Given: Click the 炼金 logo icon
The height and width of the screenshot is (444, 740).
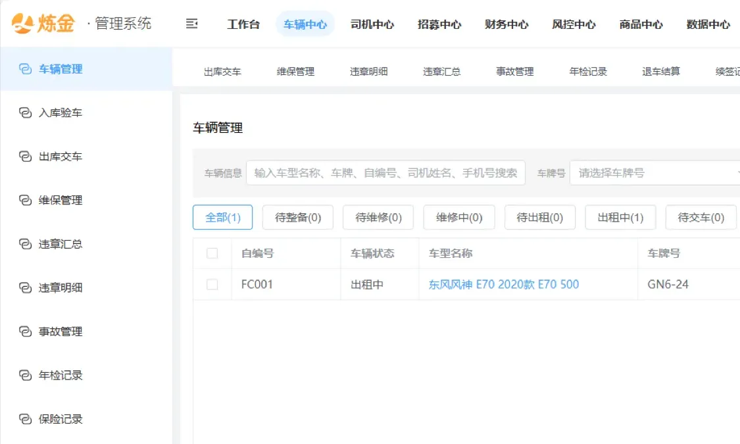Looking at the screenshot, I should pos(22,24).
